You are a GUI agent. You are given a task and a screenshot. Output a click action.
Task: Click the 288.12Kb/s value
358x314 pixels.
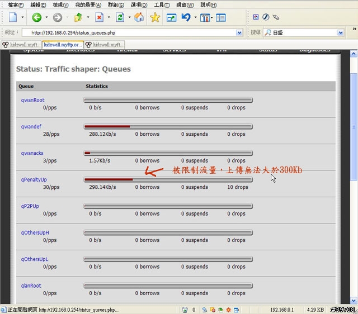pyautogui.click(x=102, y=134)
